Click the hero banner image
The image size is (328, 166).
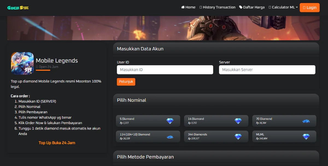coord(163,28)
